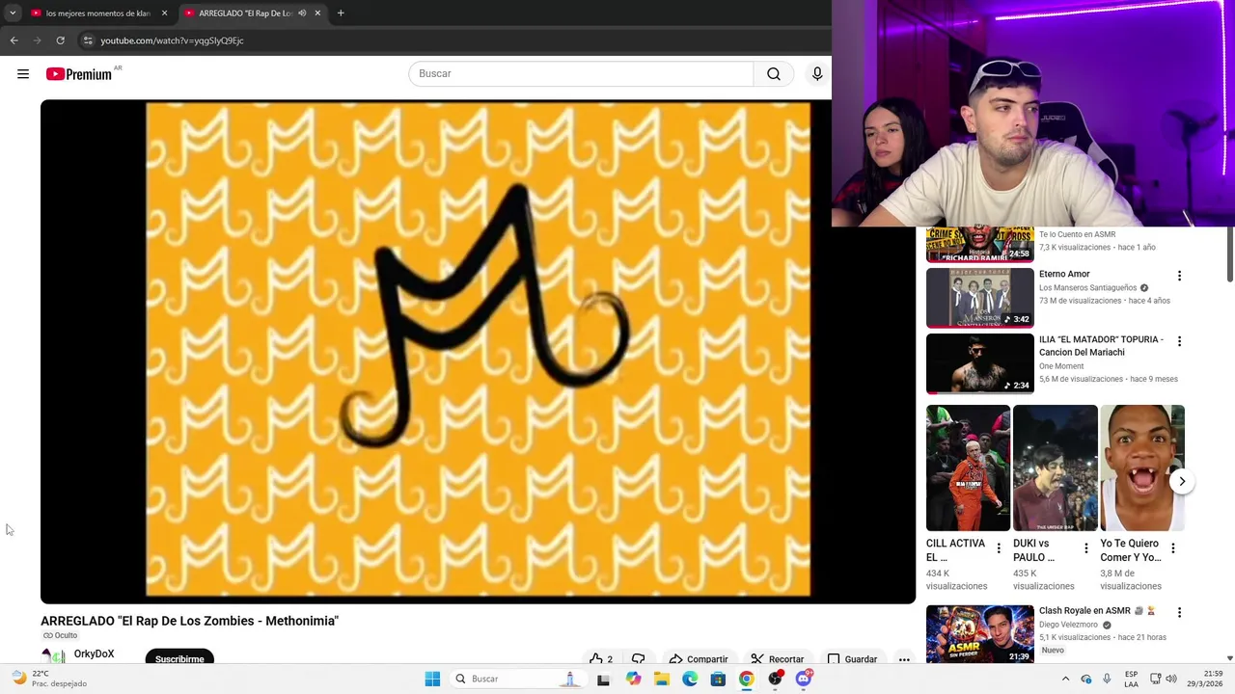Click the video title 'ARREGLADO El Rap De Los Zombies'
Viewport: 1235px width, 694px height.
pos(189,621)
